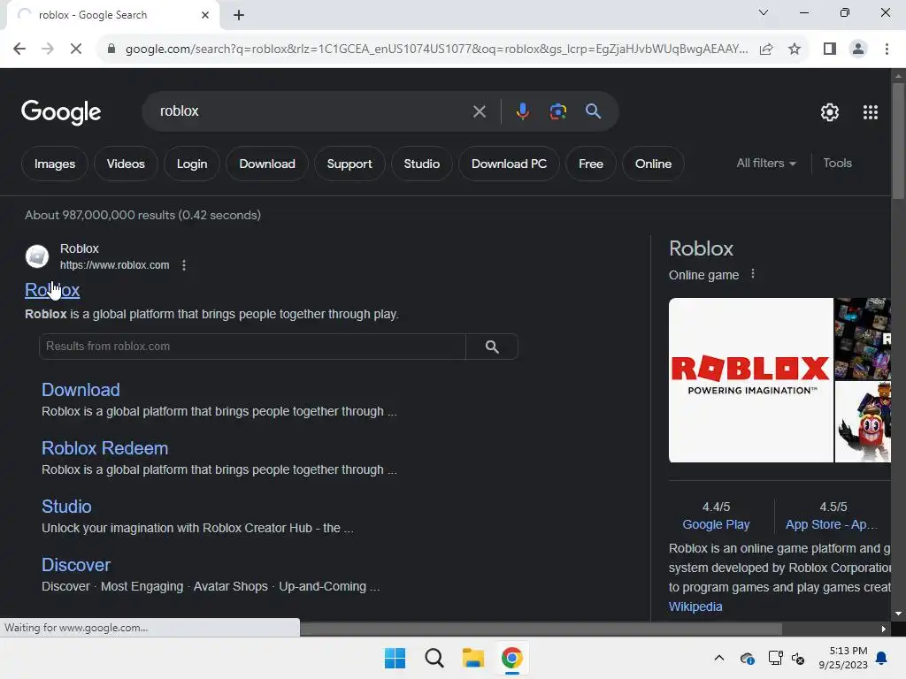This screenshot has height=679, width=906.
Task: Clear the search box text
Action: (479, 111)
